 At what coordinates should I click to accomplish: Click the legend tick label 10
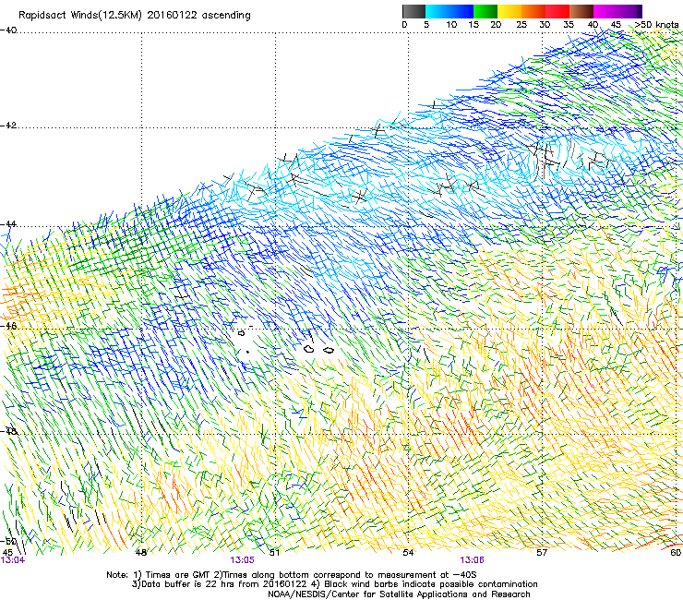451,25
